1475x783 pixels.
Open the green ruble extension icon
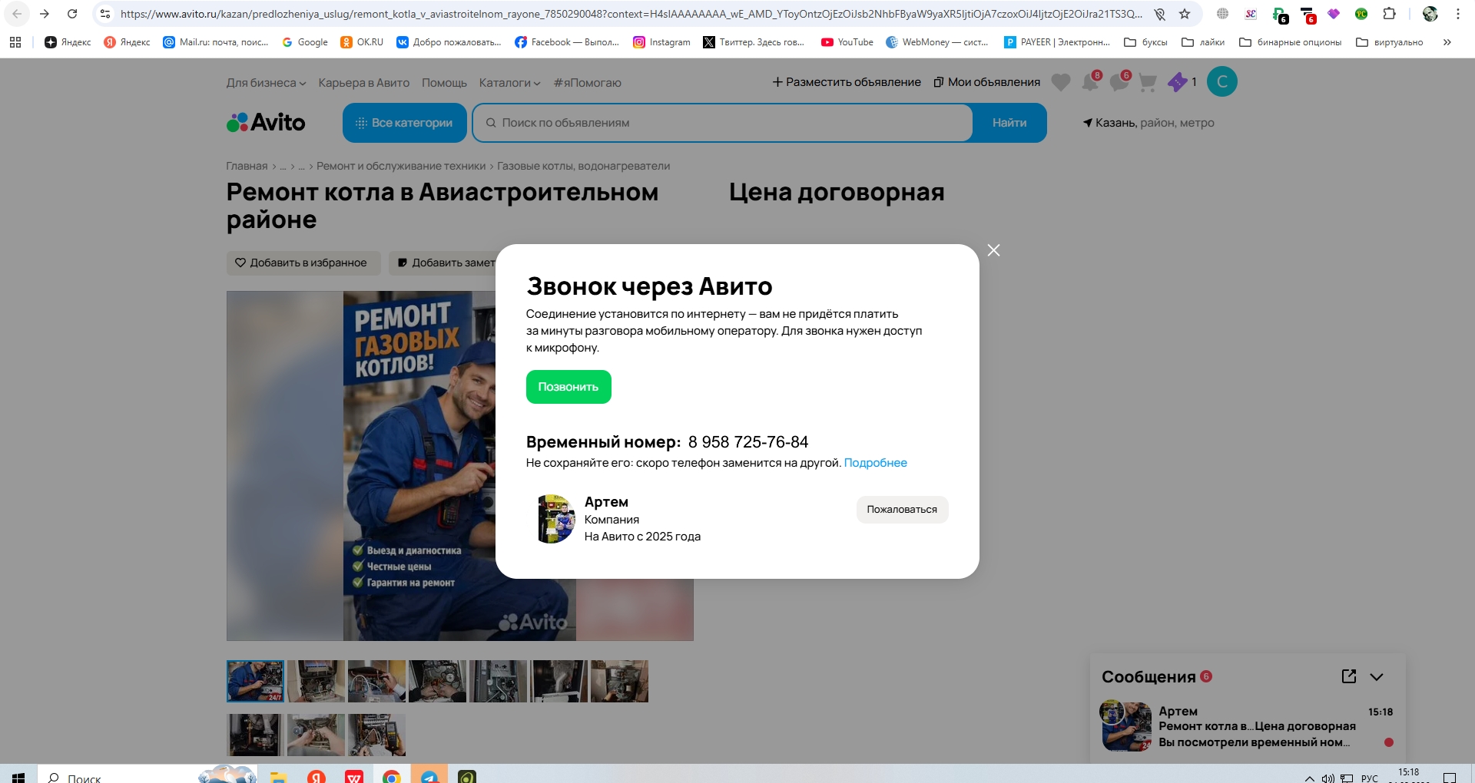tap(1279, 15)
